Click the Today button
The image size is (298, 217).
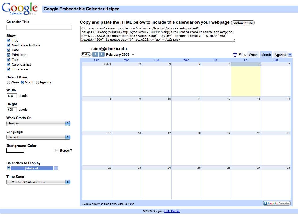86,54
